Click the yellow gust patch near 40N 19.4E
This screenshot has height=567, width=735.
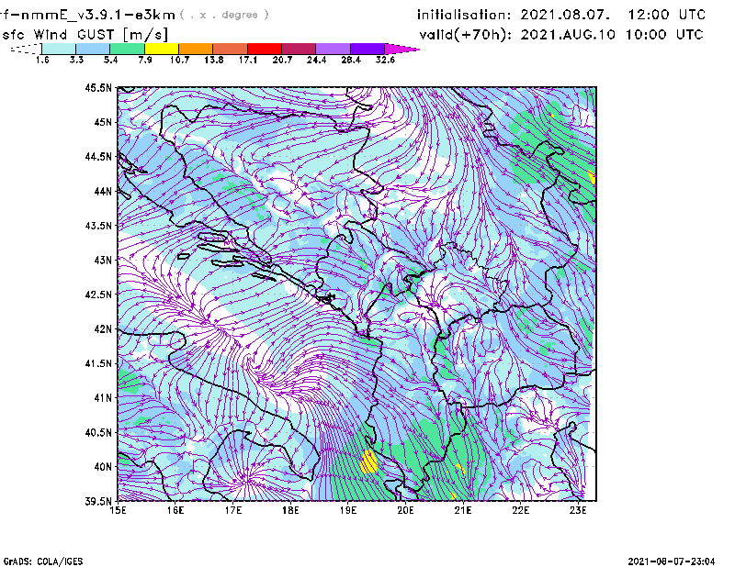[x=369, y=461]
